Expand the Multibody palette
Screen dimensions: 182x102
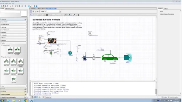point(13,33)
